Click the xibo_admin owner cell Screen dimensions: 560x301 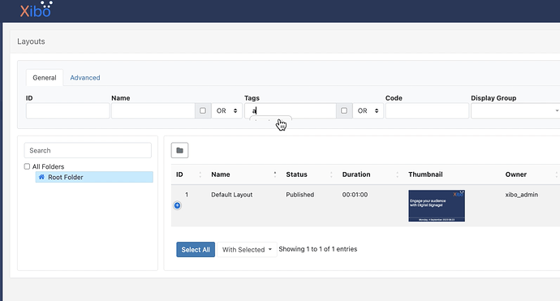click(521, 195)
